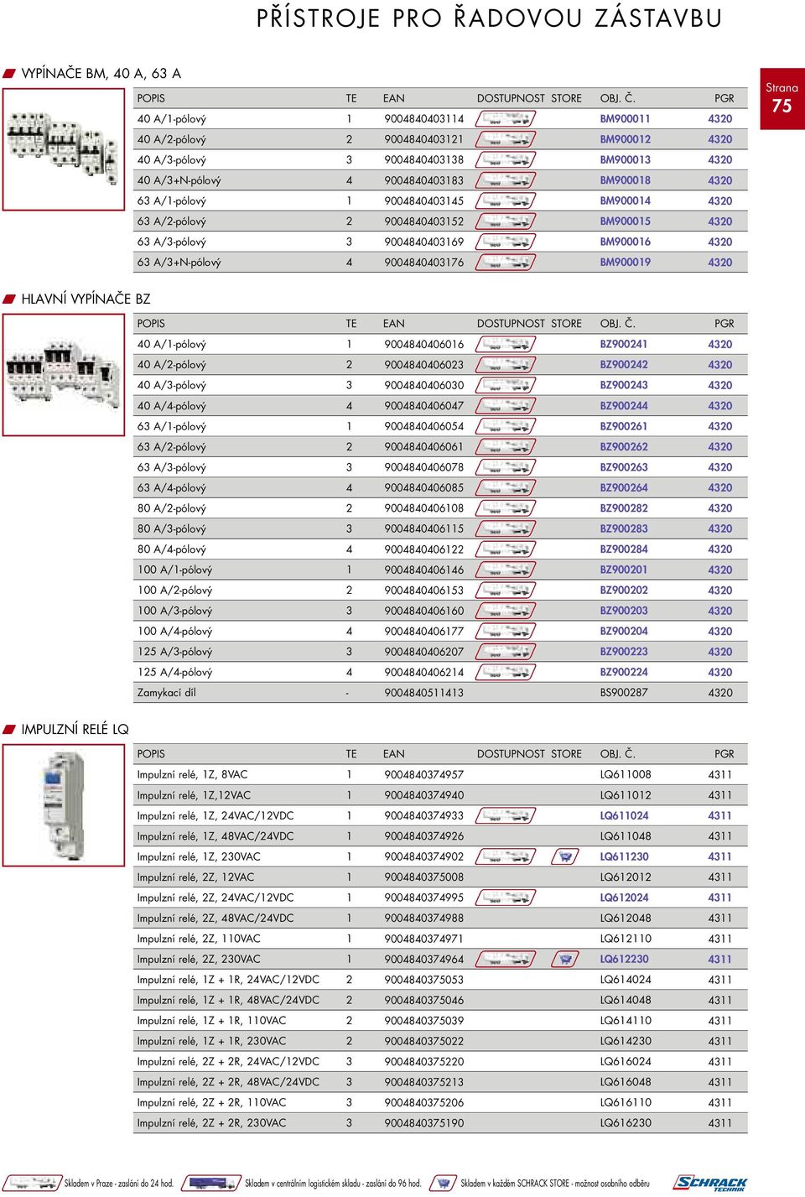Click truck availability icon for BZ900224 row
Screen dimensions: 805x1197
(x=506, y=673)
